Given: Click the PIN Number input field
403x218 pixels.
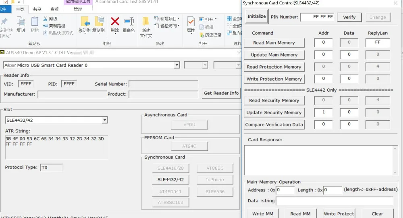Looking at the screenshot, I should tap(317, 17).
